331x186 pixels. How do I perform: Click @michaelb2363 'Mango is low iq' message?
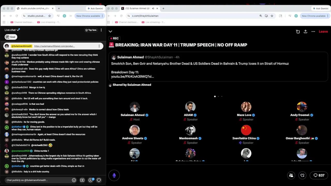(37, 87)
